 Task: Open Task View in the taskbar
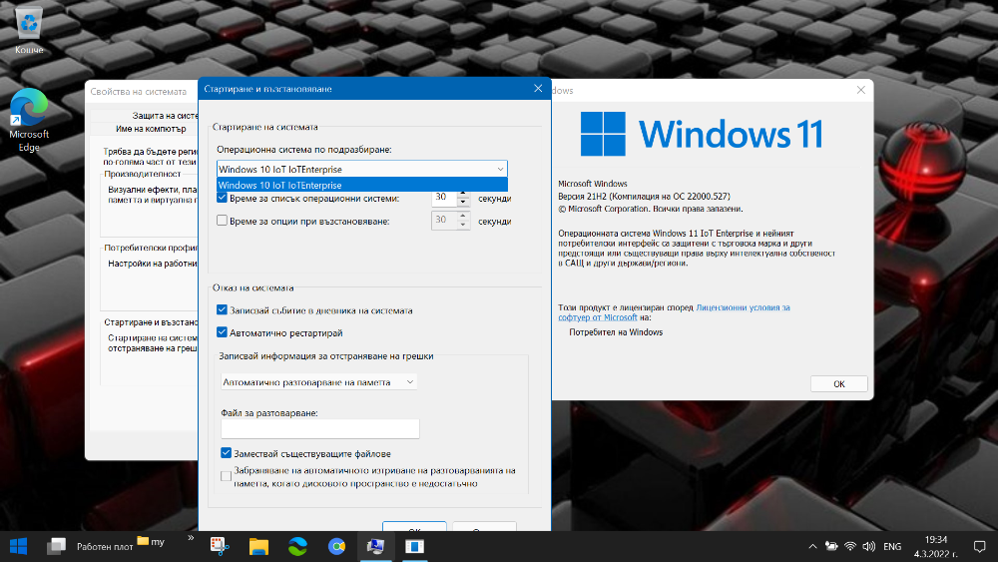point(56,546)
